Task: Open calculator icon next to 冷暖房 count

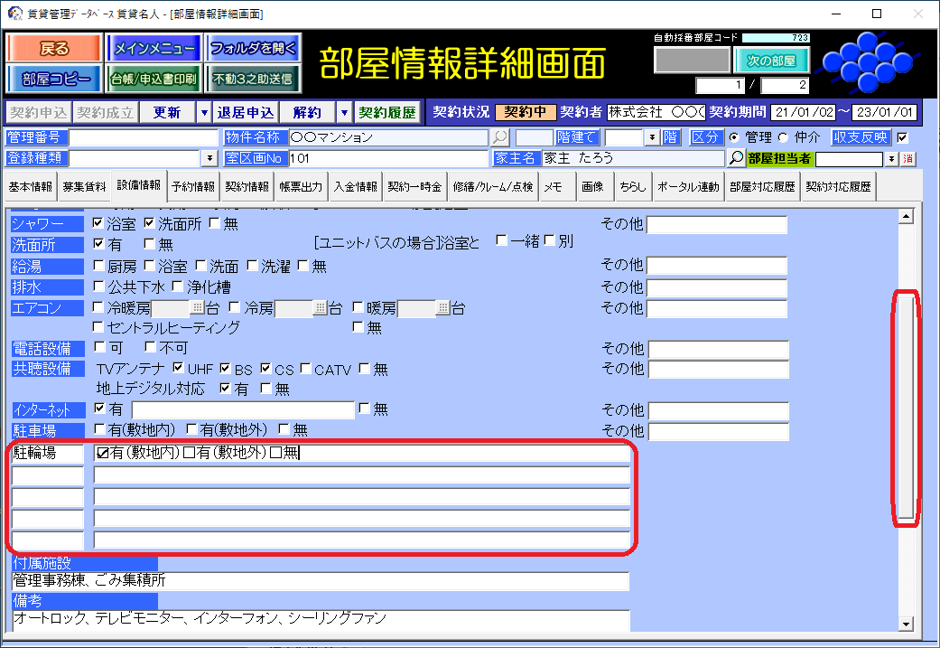Action: click(198, 308)
